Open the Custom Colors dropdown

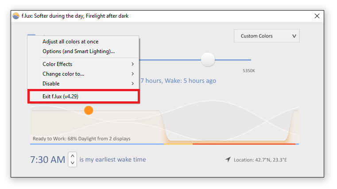(x=267, y=36)
